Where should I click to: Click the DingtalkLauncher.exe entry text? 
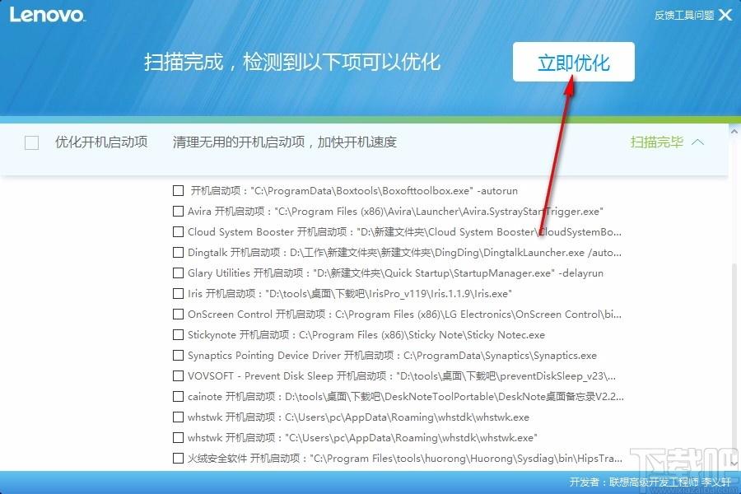[404, 253]
